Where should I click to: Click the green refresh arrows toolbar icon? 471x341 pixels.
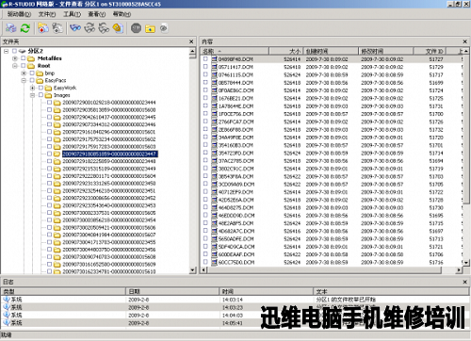tap(25, 28)
